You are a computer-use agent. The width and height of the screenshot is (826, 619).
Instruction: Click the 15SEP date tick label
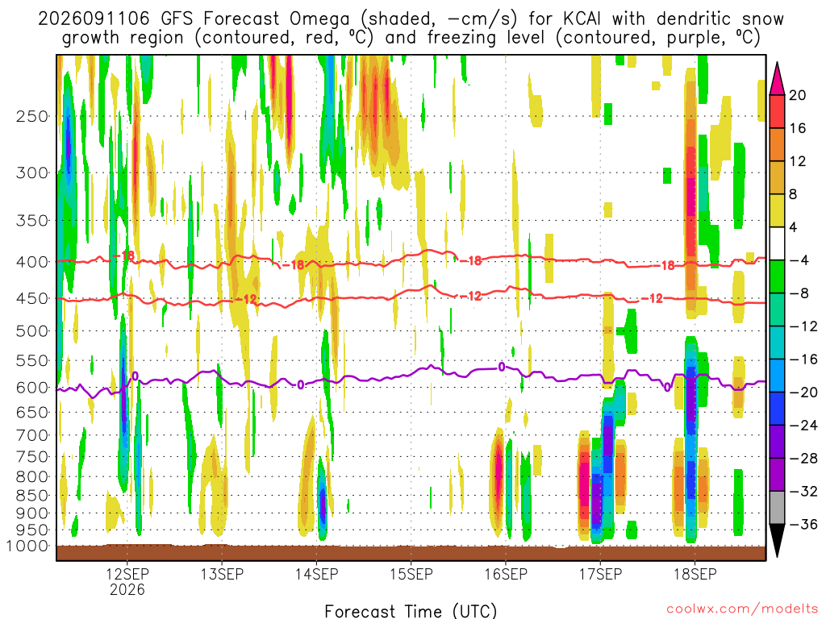click(x=411, y=574)
